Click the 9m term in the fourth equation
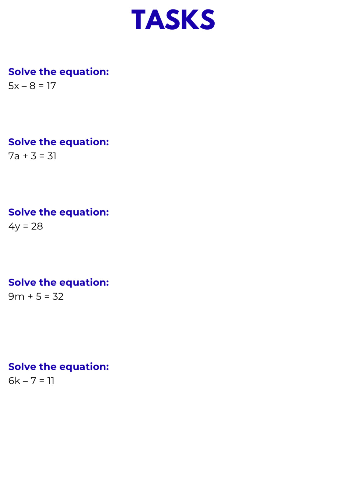This screenshot has width=347, height=487. [x=16, y=296]
